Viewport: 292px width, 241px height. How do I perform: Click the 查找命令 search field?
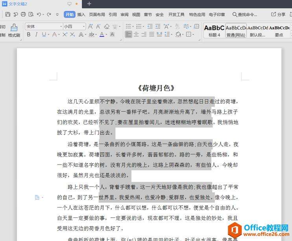pyautogui.click(x=245, y=15)
